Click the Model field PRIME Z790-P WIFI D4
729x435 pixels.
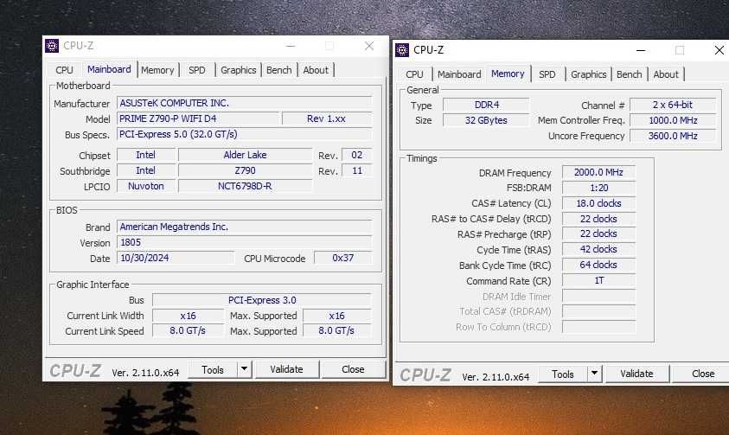198,118
